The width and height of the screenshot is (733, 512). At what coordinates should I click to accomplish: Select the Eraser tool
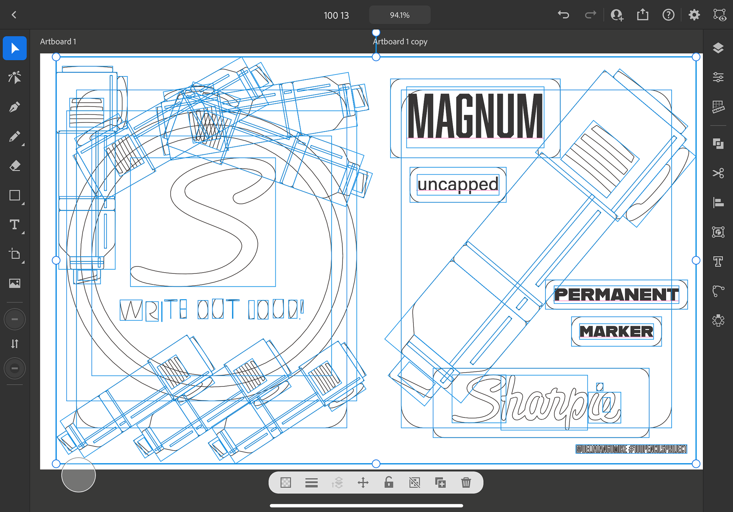pyautogui.click(x=15, y=166)
